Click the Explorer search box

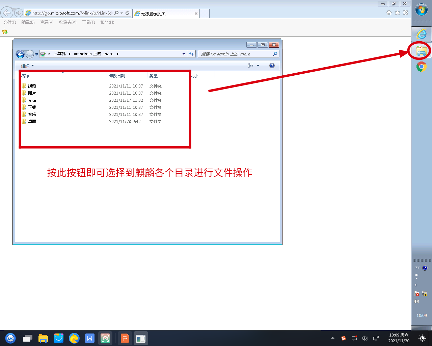click(x=239, y=54)
